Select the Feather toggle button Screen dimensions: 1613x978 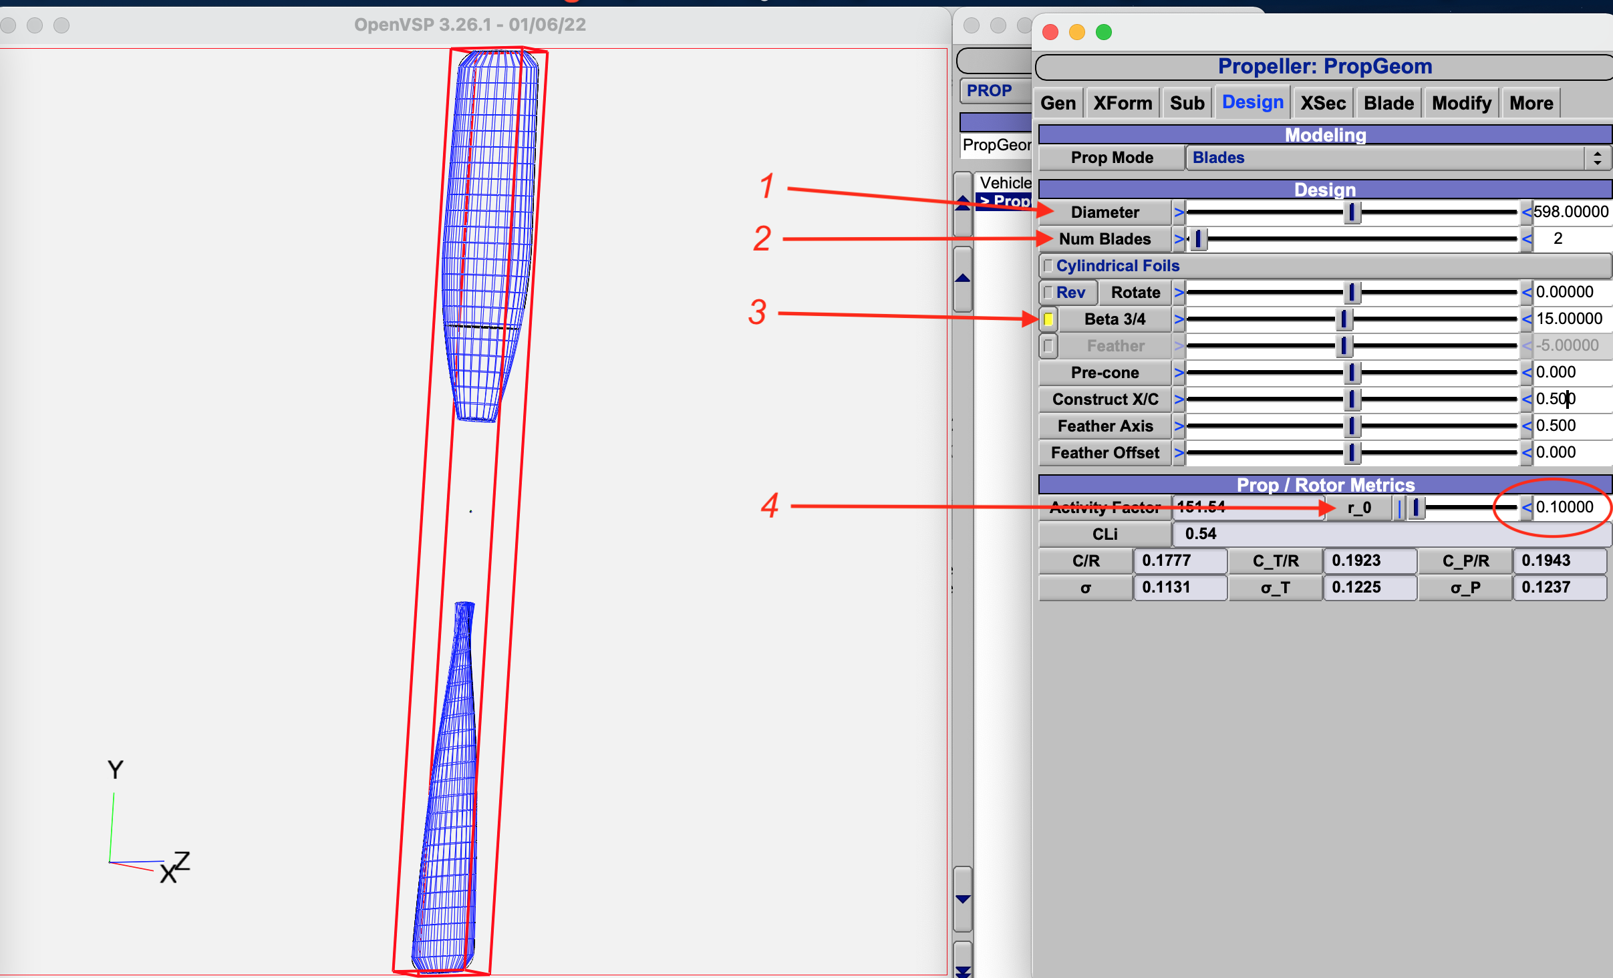tap(1048, 346)
